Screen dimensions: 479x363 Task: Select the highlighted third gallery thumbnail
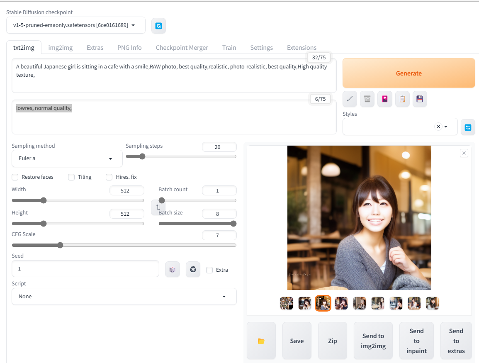tap(323, 303)
